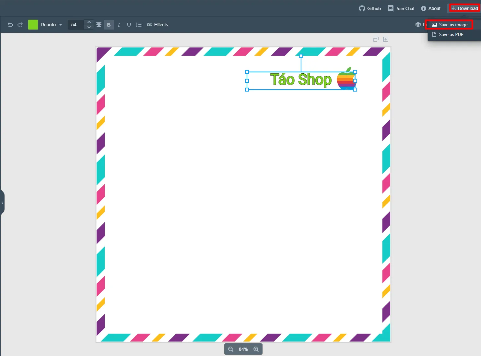Click the font size field showing 54
Image resolution: width=481 pixels, height=356 pixels.
pyautogui.click(x=76, y=25)
